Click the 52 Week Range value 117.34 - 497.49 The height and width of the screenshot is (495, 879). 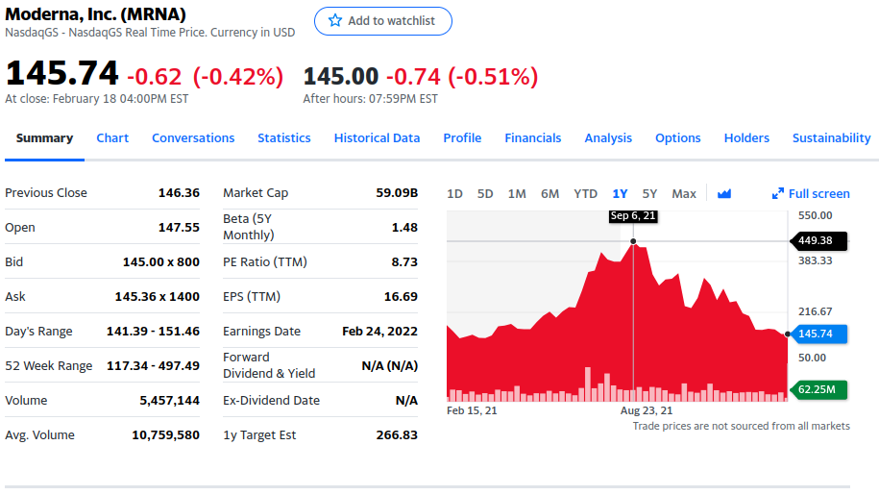(153, 366)
